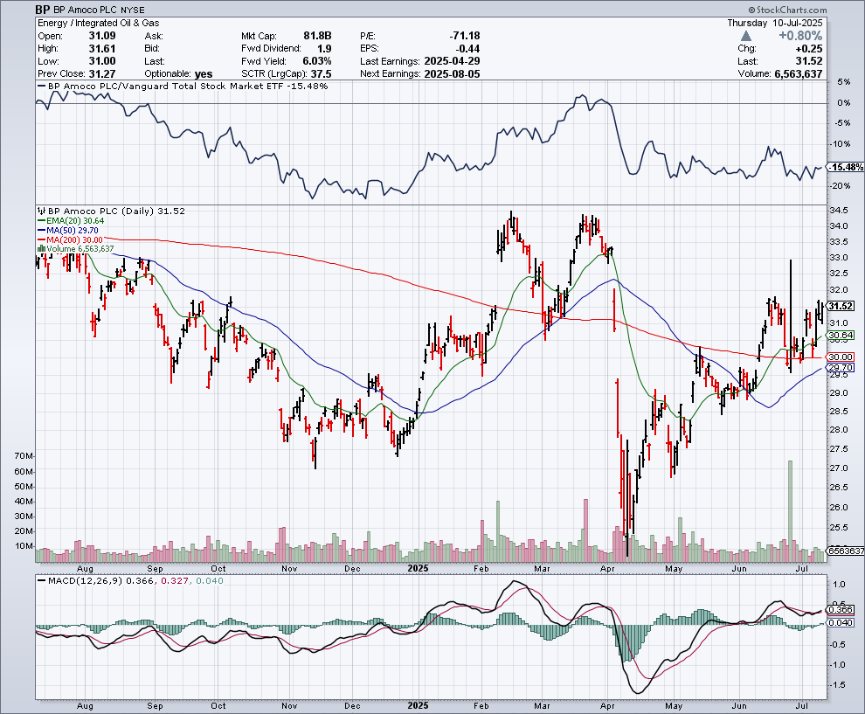Click the EPS value -0.44
865x714 pixels.
[467, 49]
